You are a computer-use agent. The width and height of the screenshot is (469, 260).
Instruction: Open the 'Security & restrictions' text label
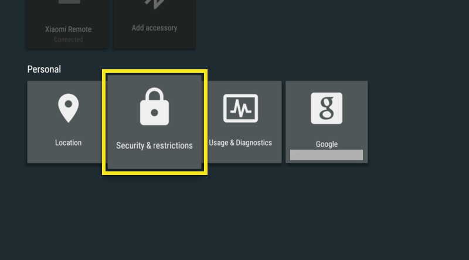tap(154, 146)
